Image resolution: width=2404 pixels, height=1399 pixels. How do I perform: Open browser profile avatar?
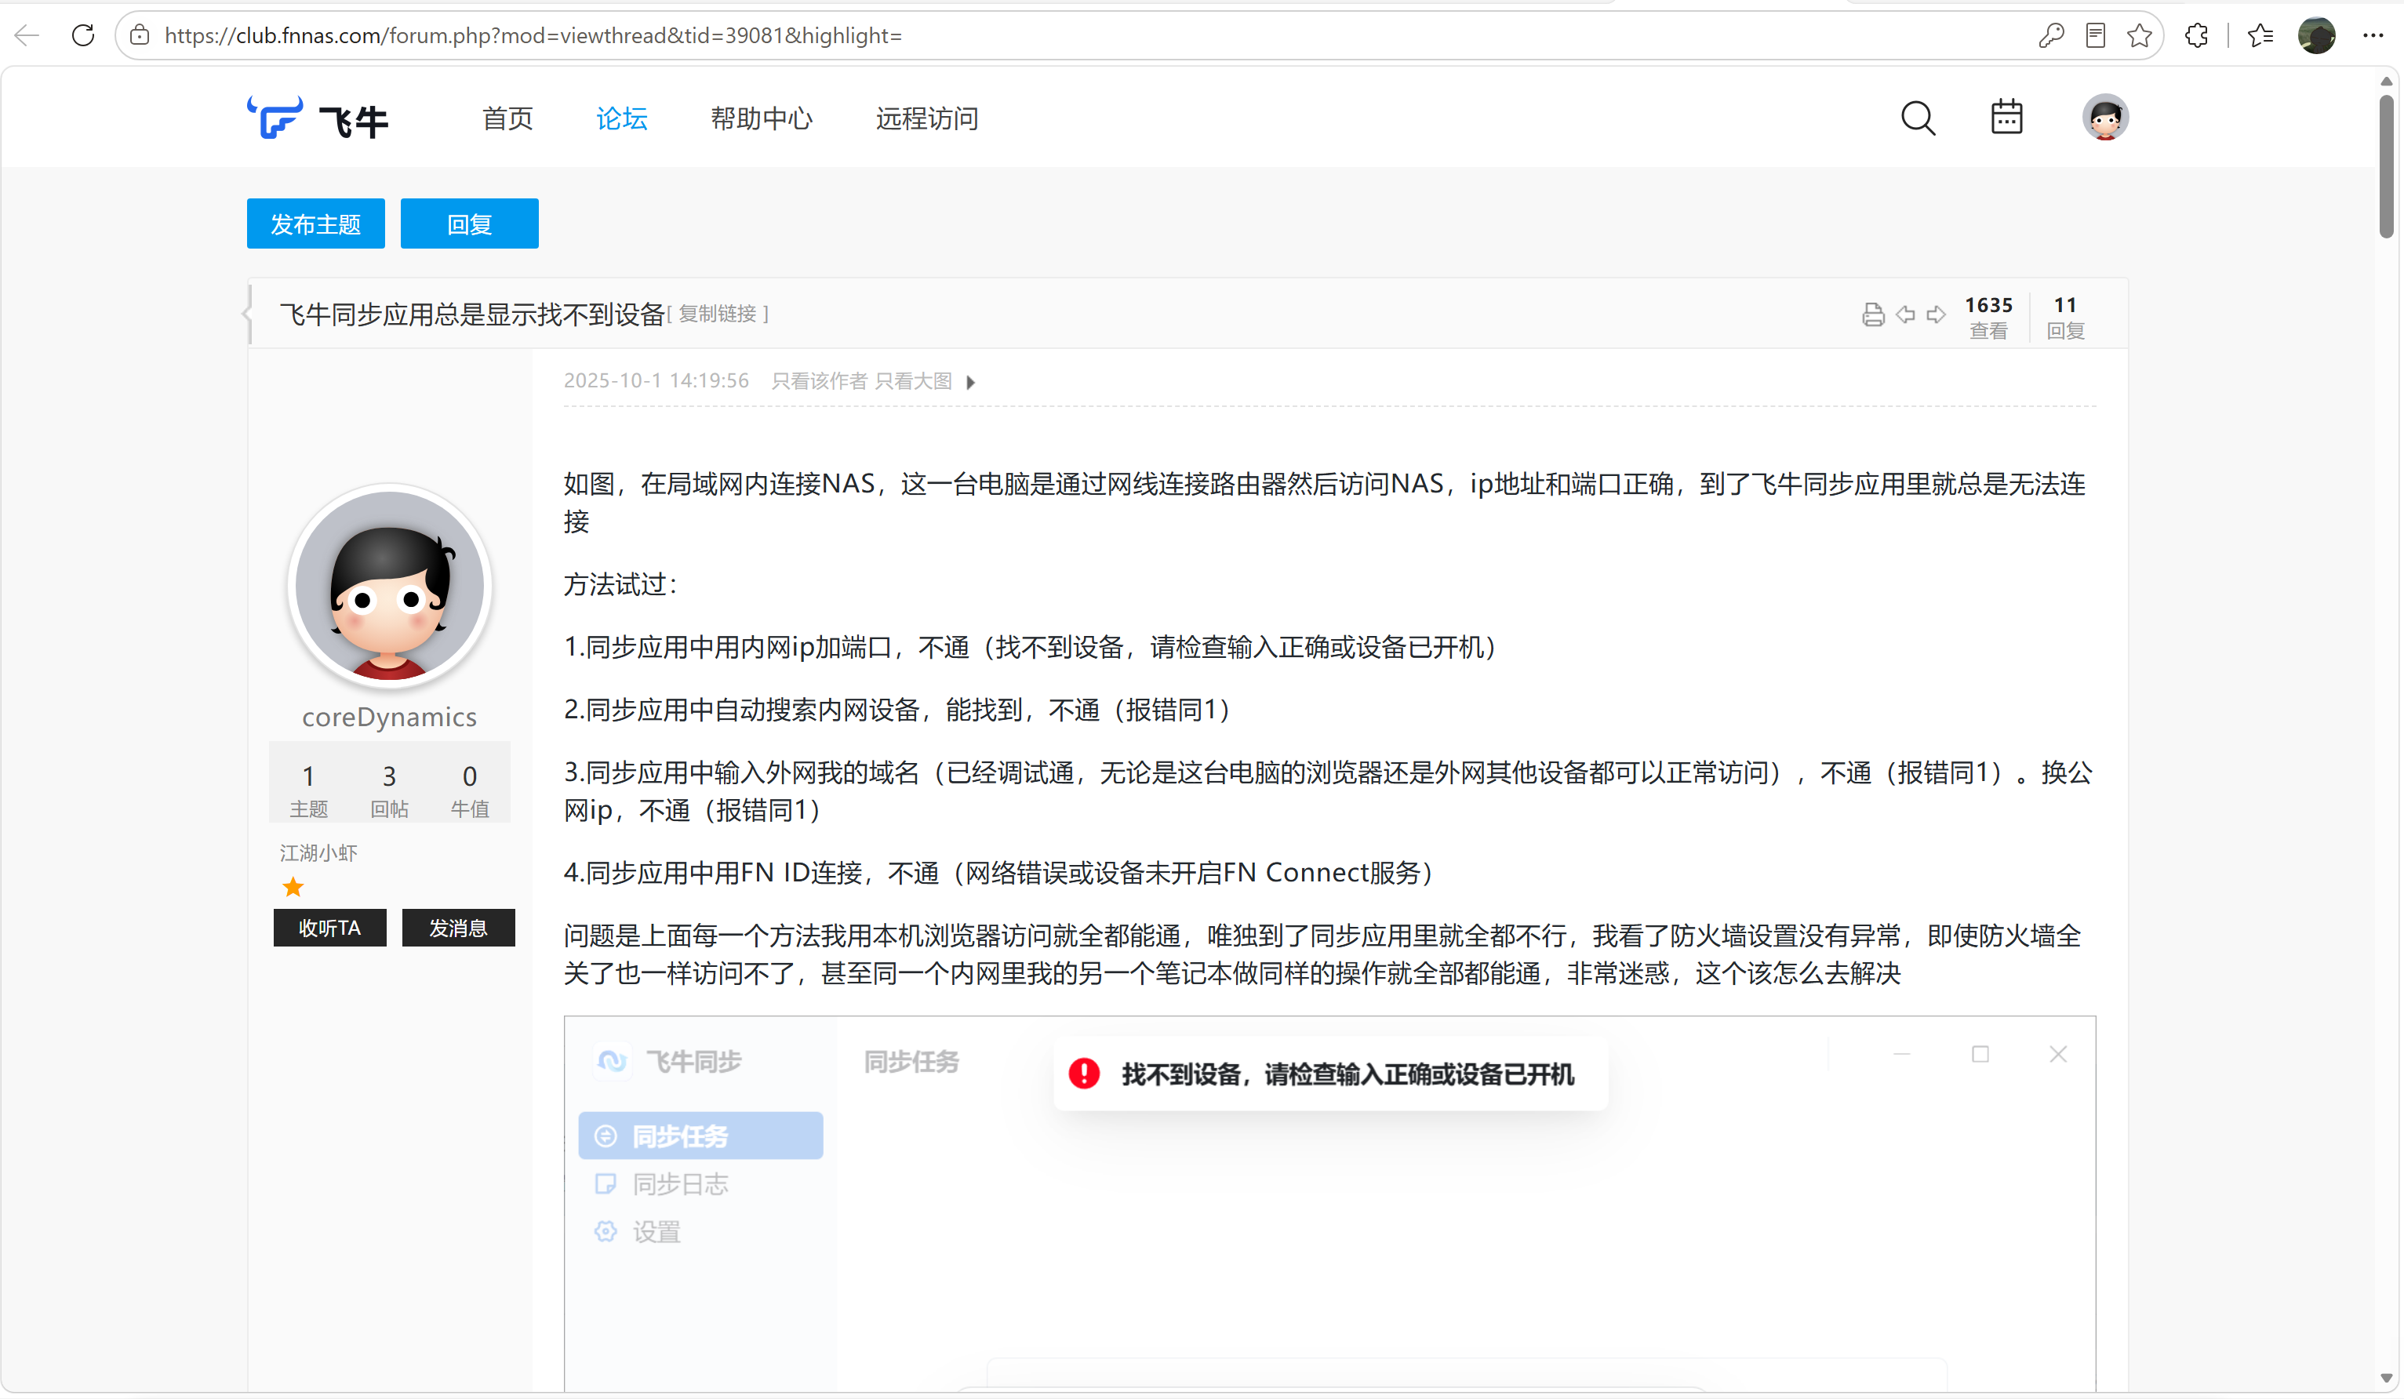coord(2316,35)
